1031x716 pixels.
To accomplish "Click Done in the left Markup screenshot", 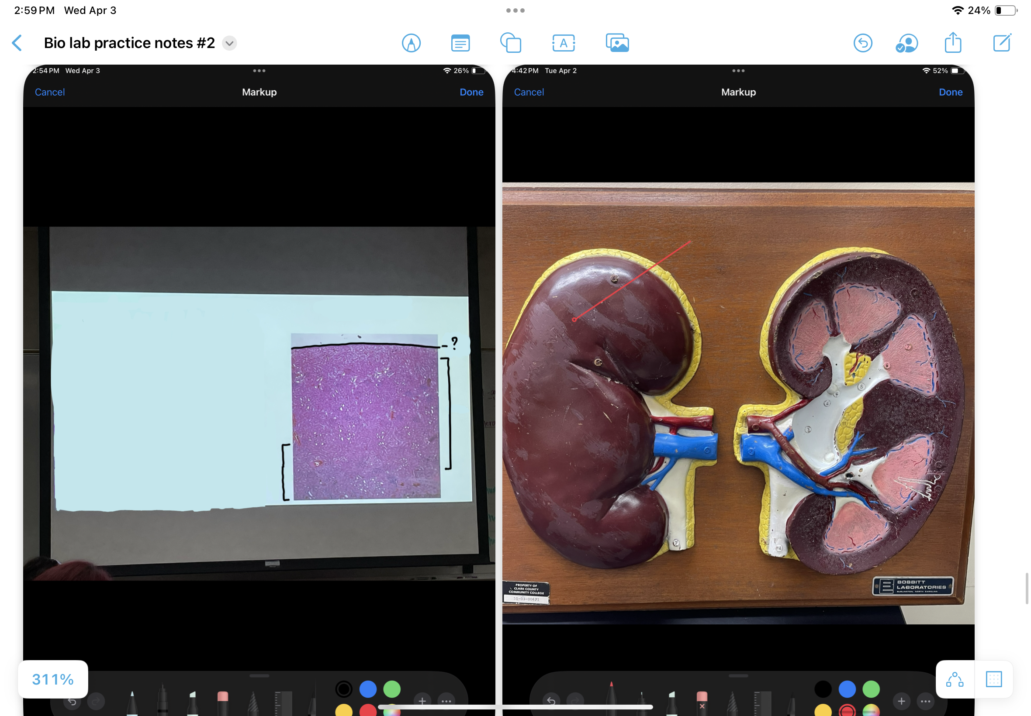I will pos(471,92).
